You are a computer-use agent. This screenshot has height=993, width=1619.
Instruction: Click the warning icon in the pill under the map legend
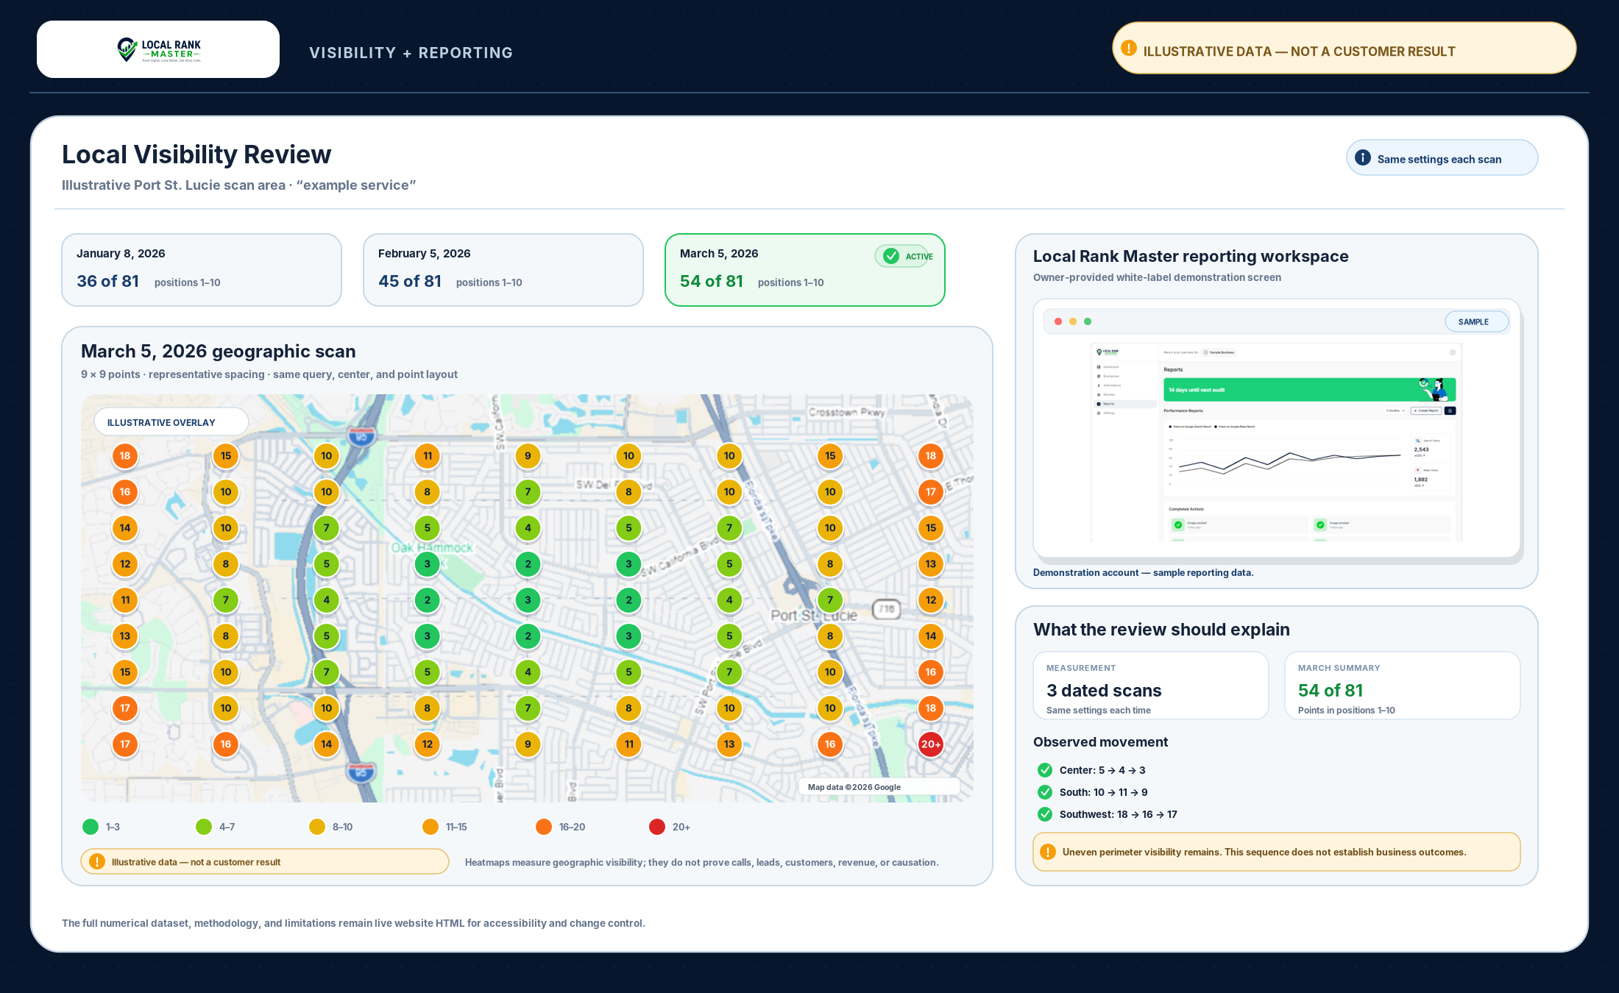[96, 861]
